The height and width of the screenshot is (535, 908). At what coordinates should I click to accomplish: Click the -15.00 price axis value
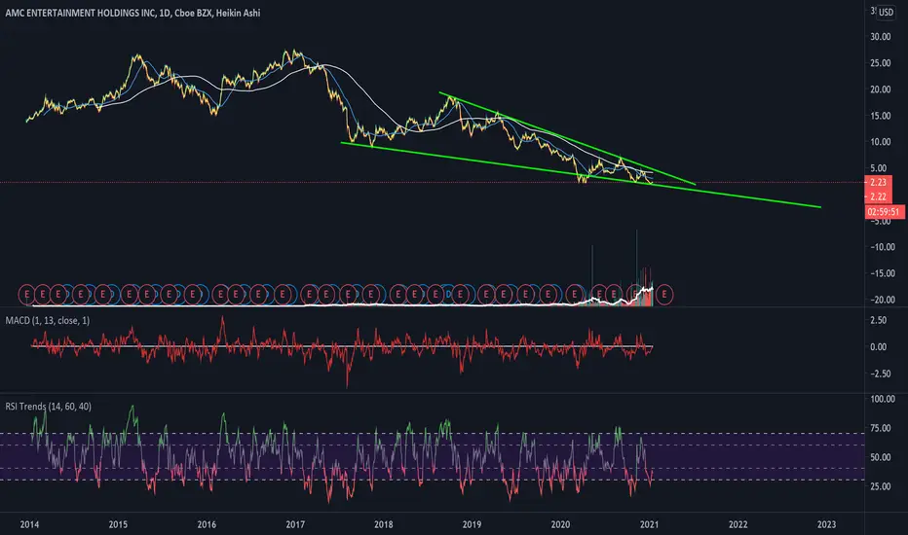tap(882, 273)
